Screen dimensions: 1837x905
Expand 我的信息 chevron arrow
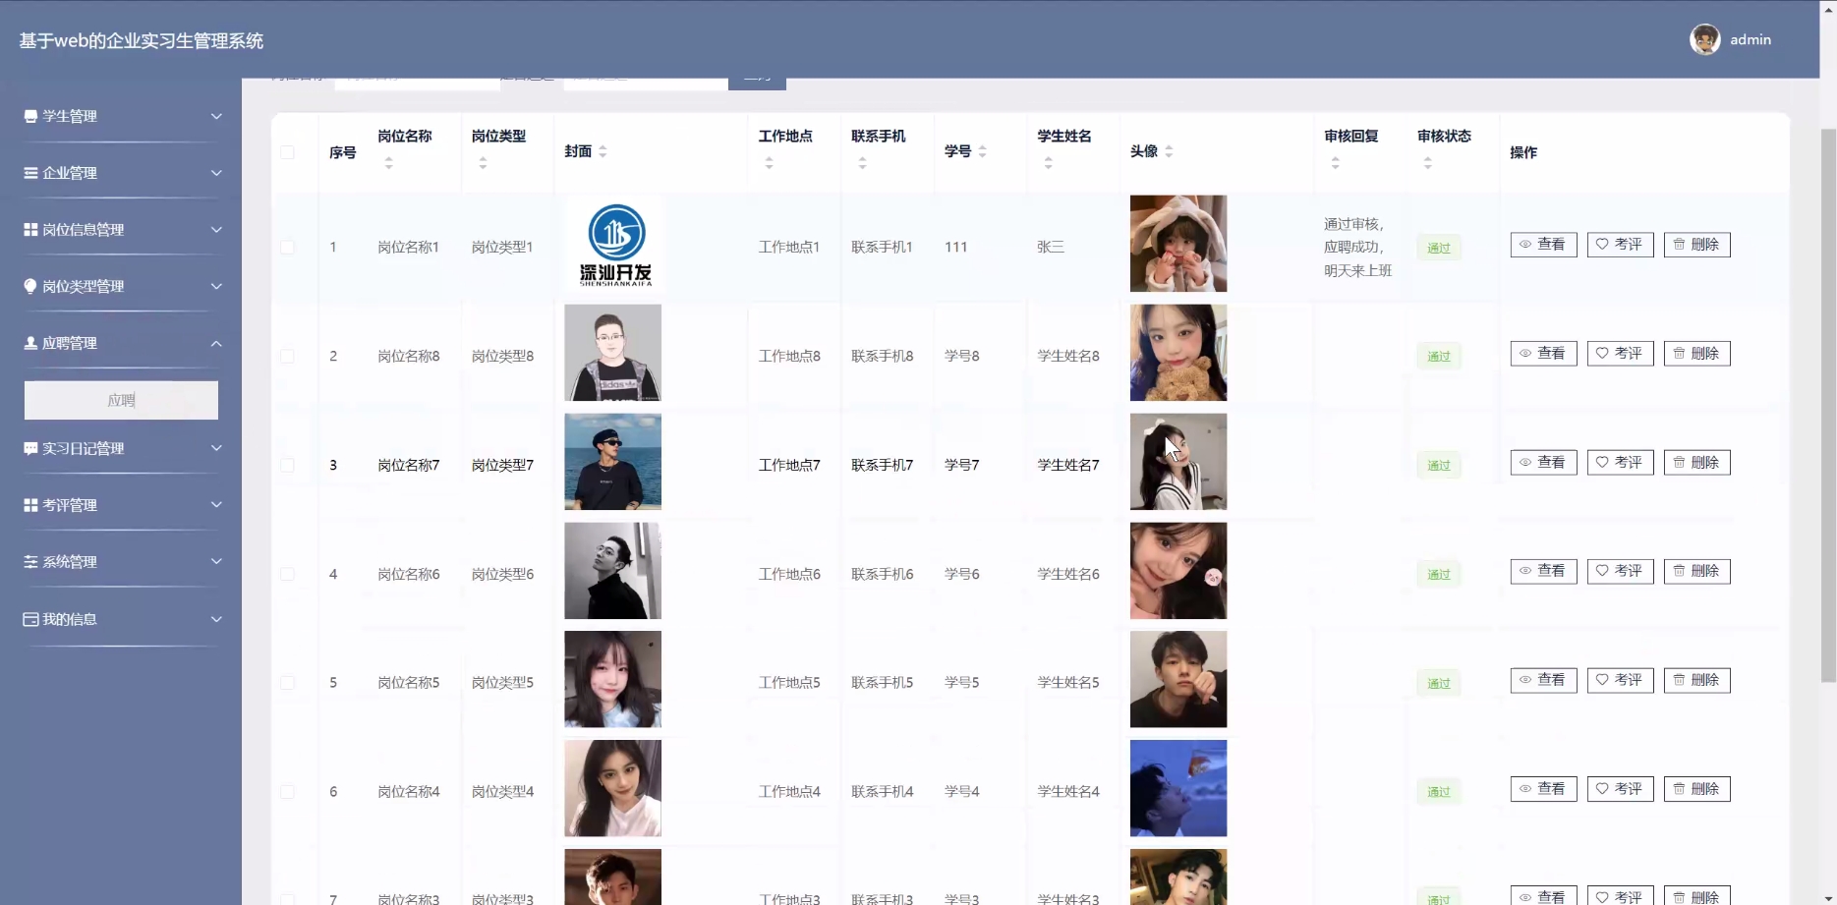[x=216, y=619]
